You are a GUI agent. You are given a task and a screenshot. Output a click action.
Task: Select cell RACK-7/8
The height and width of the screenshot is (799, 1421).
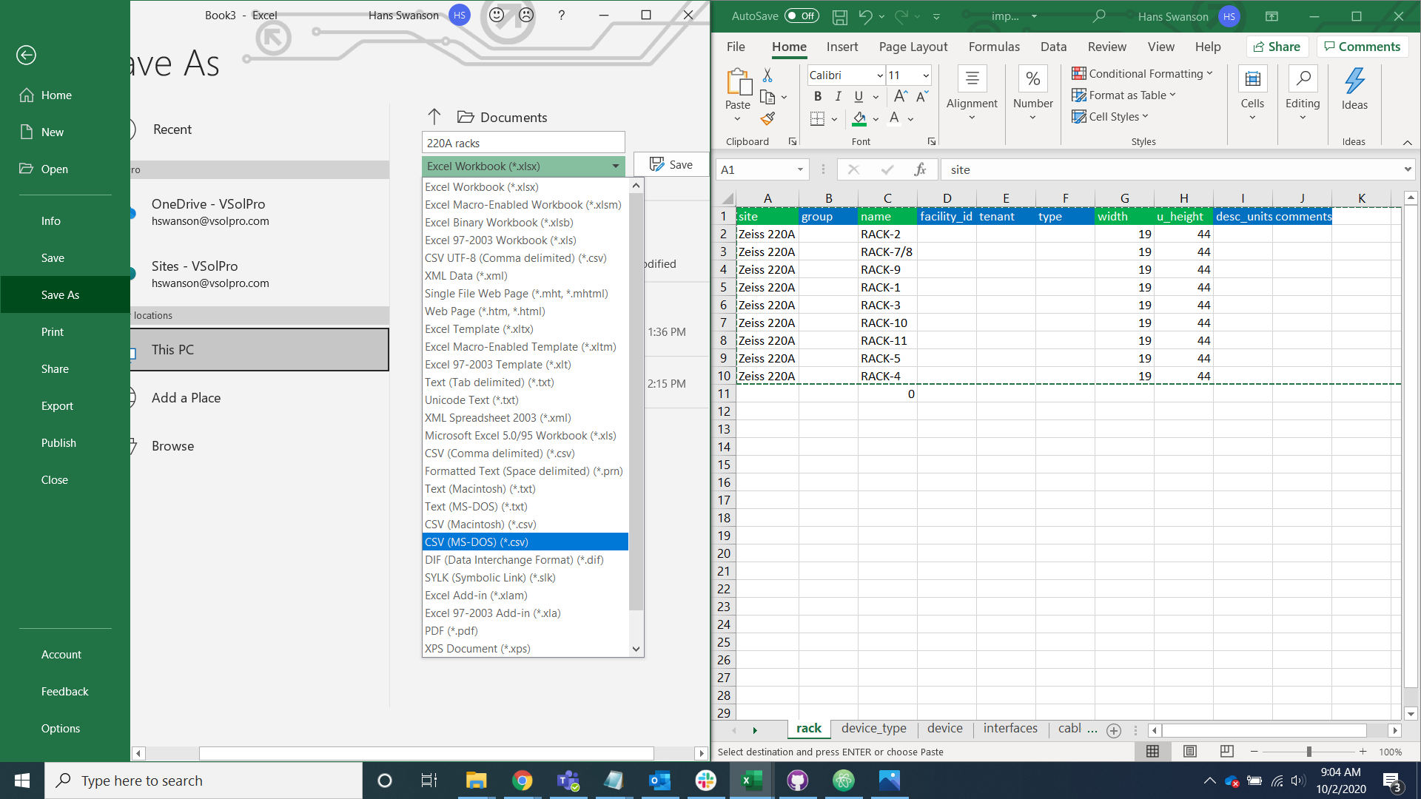tap(887, 252)
